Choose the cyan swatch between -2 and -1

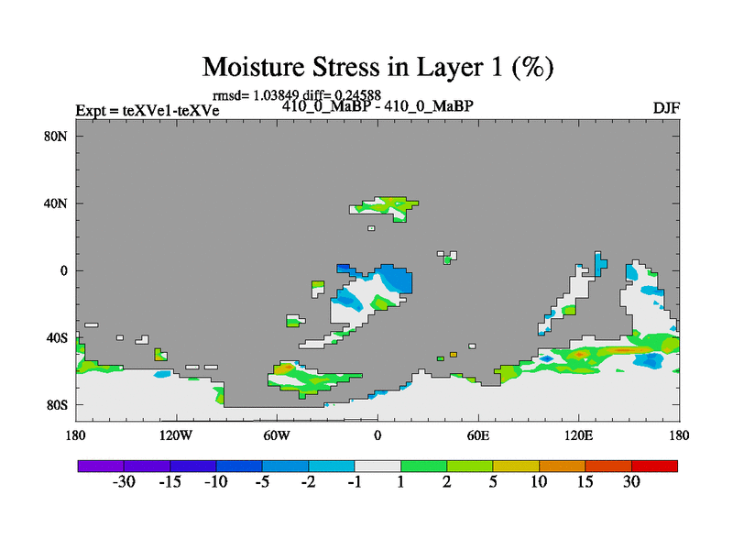[x=332, y=466]
